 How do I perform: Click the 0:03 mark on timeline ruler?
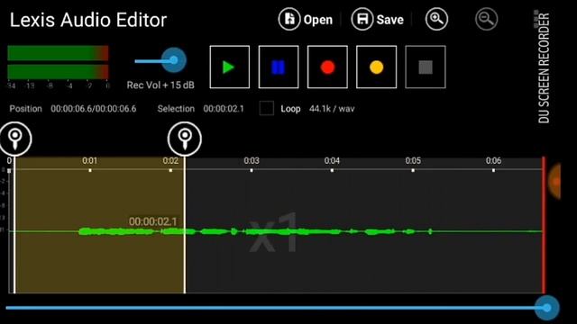point(252,161)
